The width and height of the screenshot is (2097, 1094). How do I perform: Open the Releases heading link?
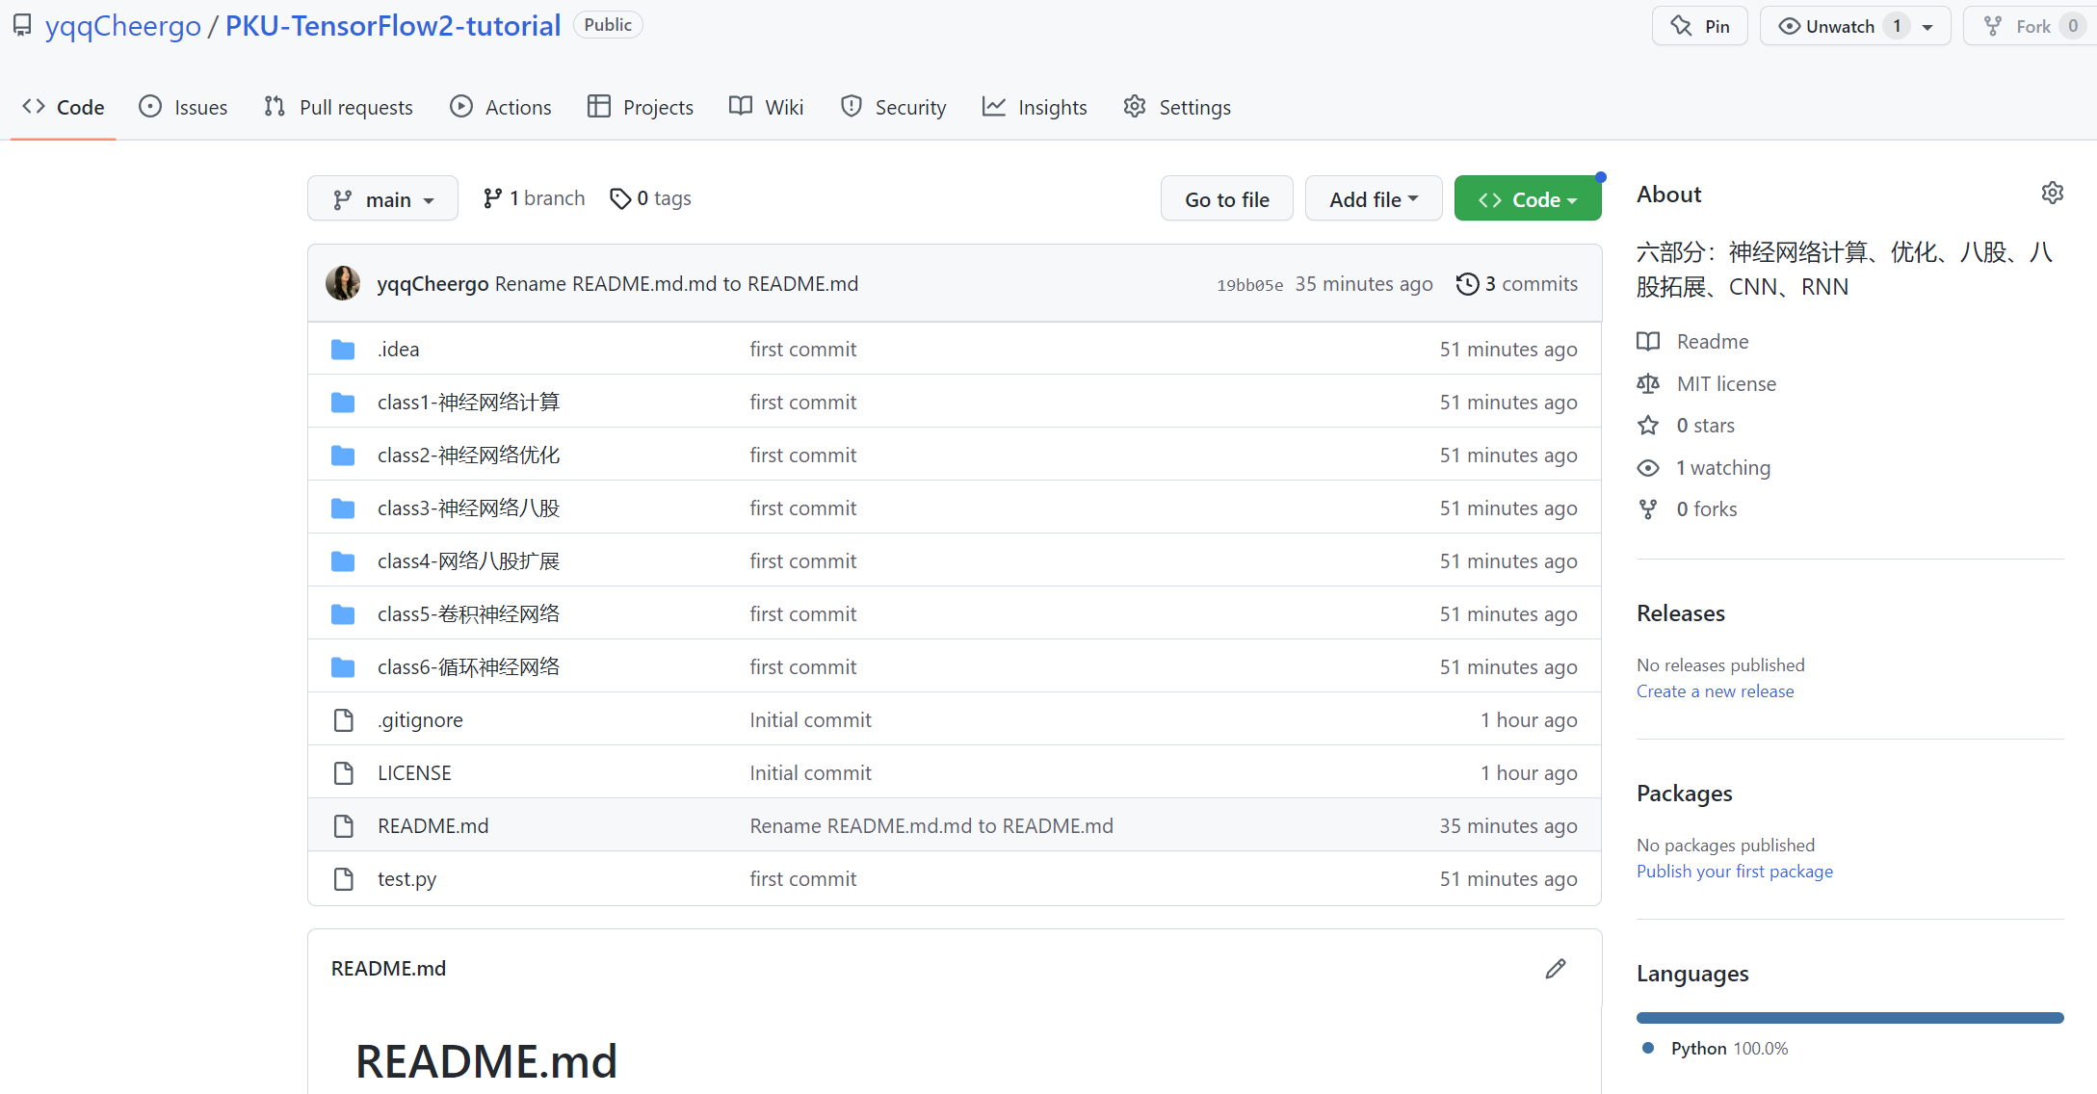pos(1681,613)
